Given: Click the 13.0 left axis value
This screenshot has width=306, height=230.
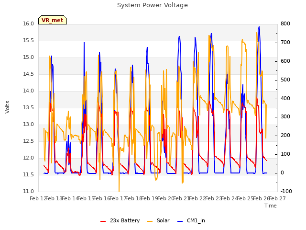Looking at the screenshot, I should (x=29, y=125).
